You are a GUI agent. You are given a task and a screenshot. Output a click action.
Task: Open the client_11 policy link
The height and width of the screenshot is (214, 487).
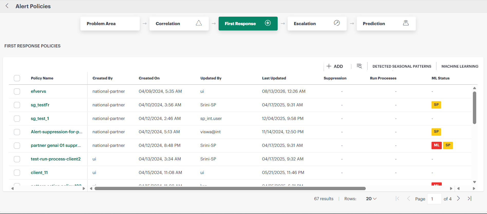39,172
